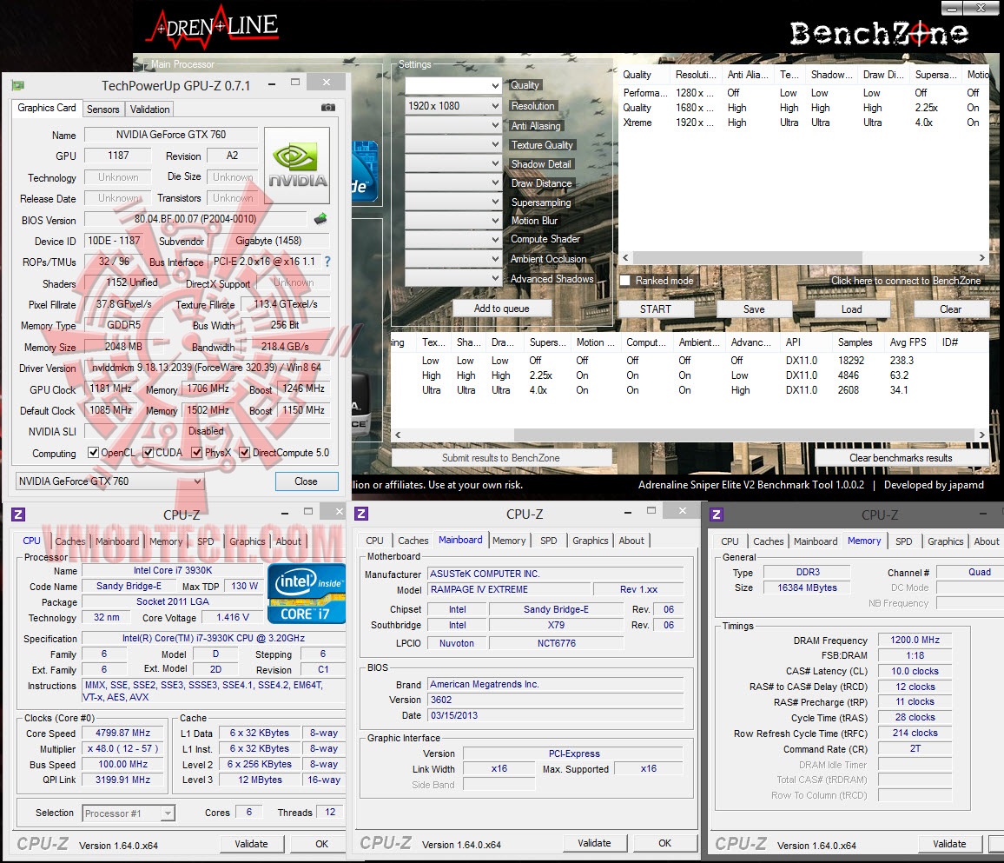
Task: Click the Avg FPS column header
Action: tap(908, 342)
